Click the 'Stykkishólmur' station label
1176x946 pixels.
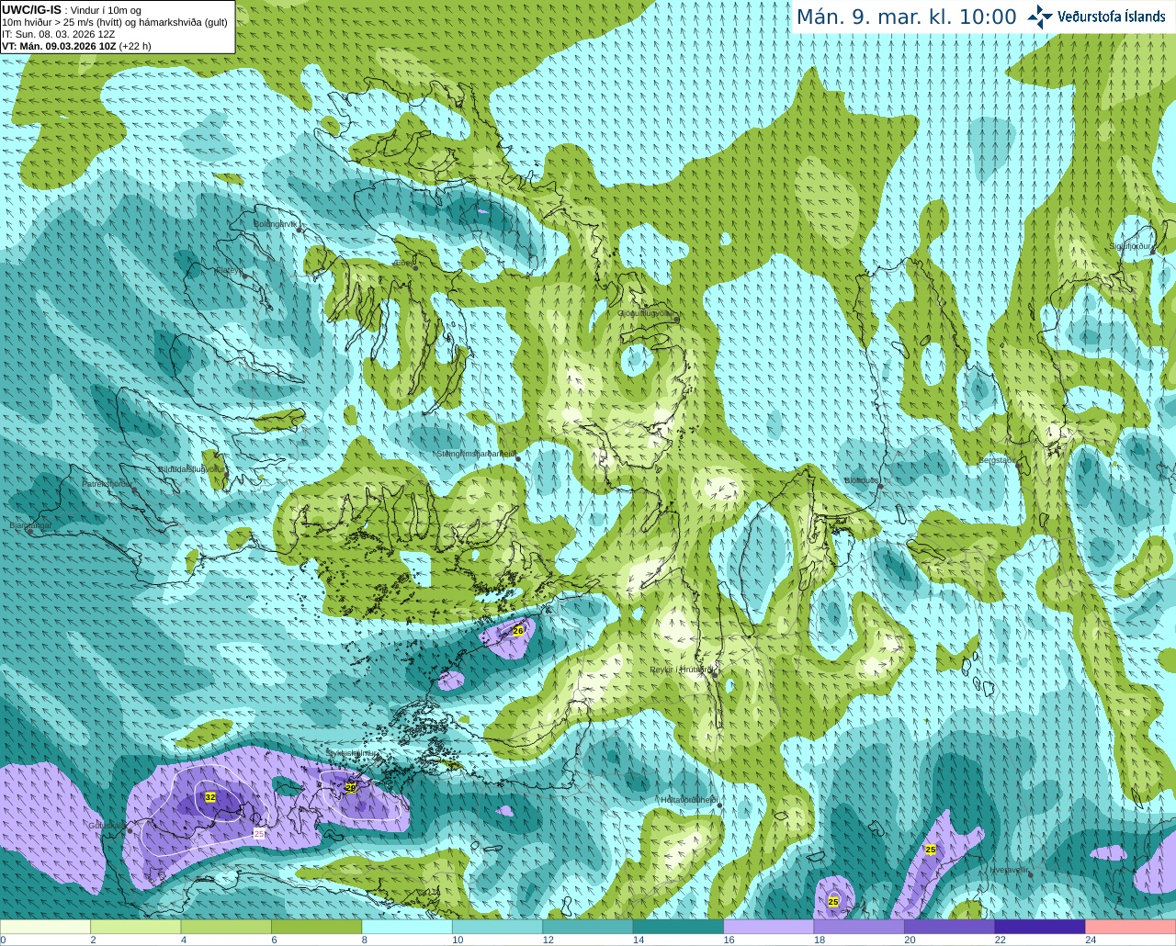tap(352, 753)
